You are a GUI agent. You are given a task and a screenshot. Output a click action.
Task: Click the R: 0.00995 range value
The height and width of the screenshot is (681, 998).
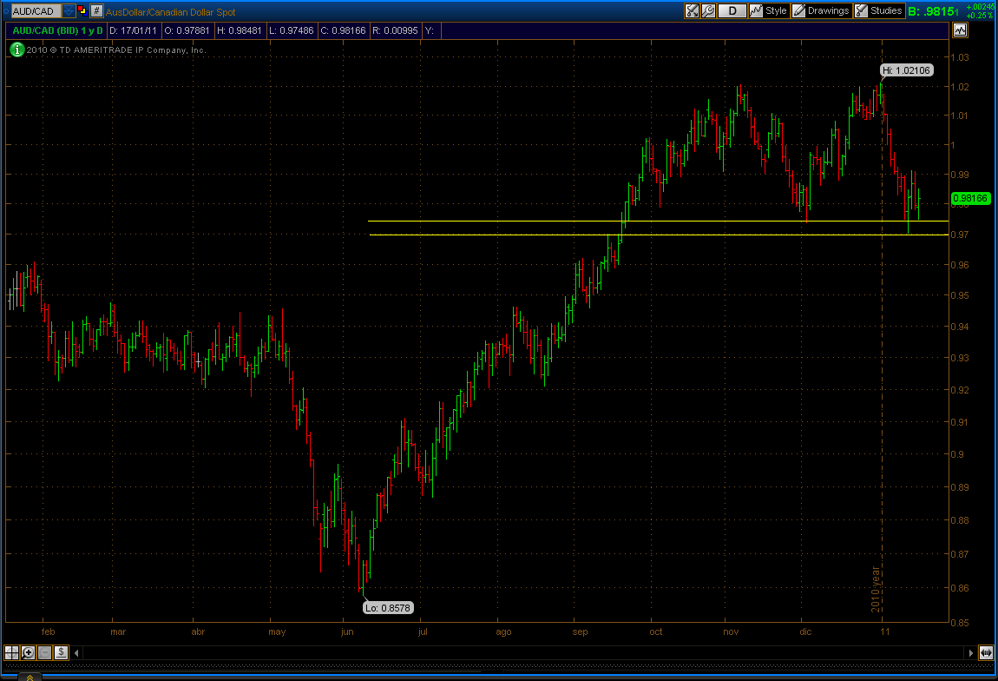pos(395,30)
